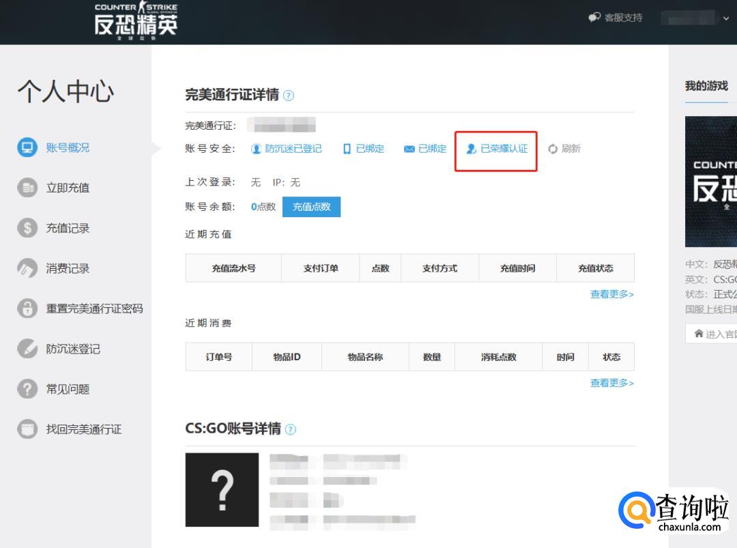Open 立即充值 in the sidebar
Viewport: 737px width, 548px height.
point(68,188)
